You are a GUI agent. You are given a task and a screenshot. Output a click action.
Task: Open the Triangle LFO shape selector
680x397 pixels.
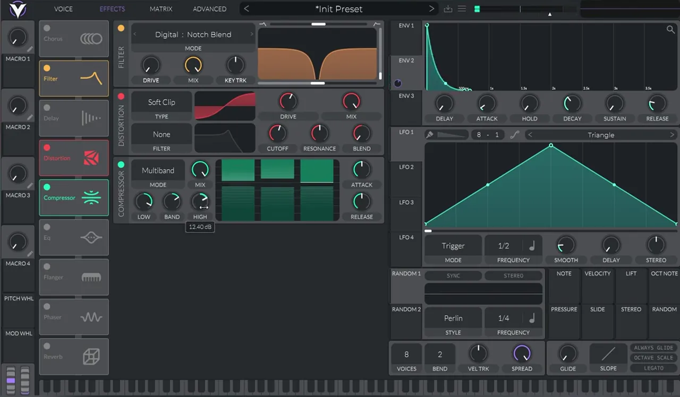[601, 135]
